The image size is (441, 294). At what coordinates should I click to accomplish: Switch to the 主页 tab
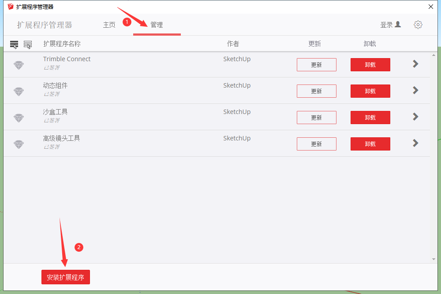point(109,25)
